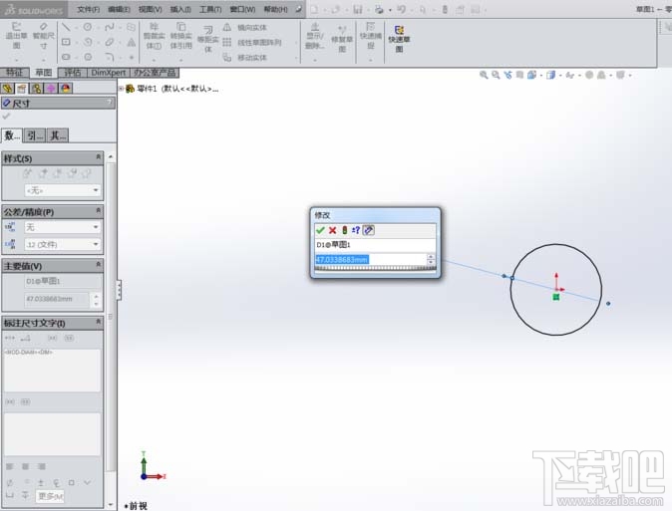Switch to the 办公室产品 tab
672x511 pixels.
[x=155, y=73]
